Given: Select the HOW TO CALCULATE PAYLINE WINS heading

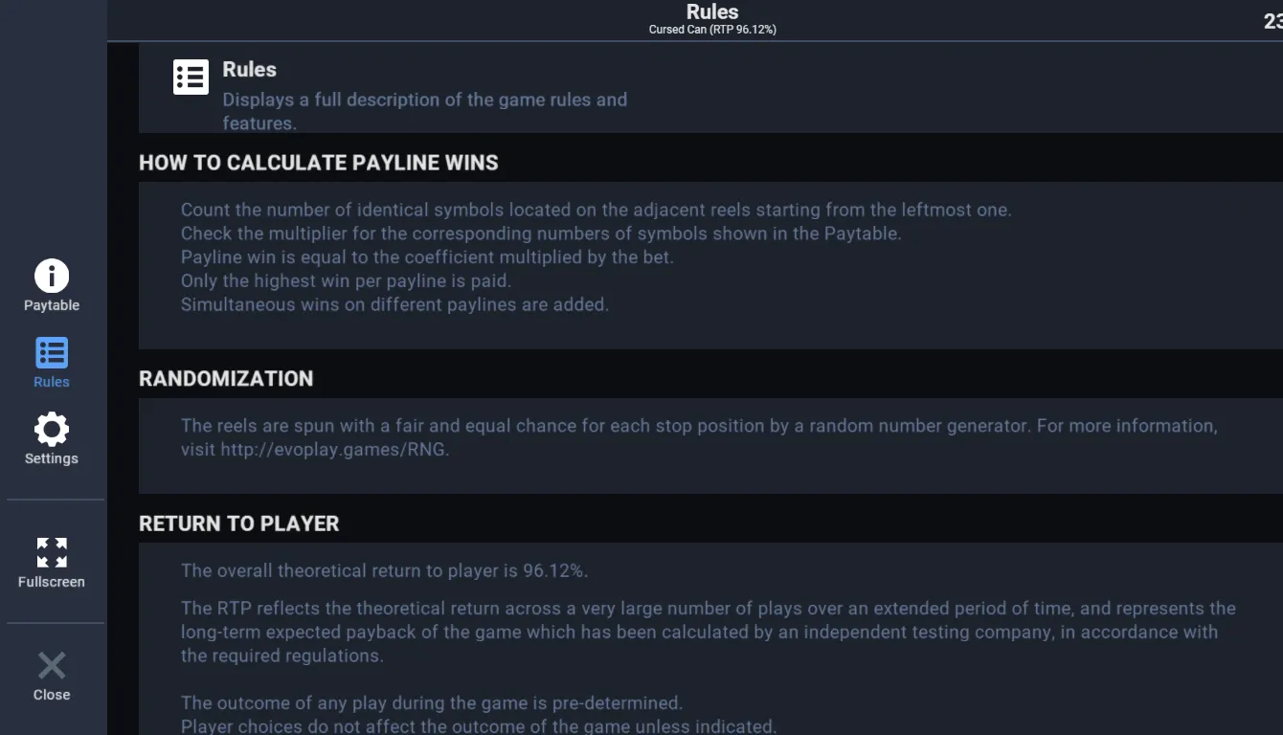Looking at the screenshot, I should [x=319, y=163].
